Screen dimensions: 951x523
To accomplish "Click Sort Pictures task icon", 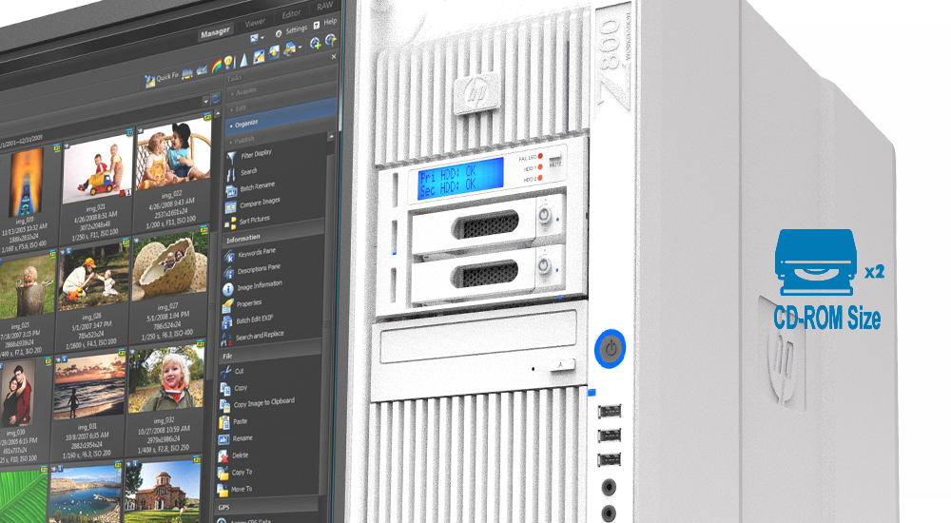I will point(230,223).
